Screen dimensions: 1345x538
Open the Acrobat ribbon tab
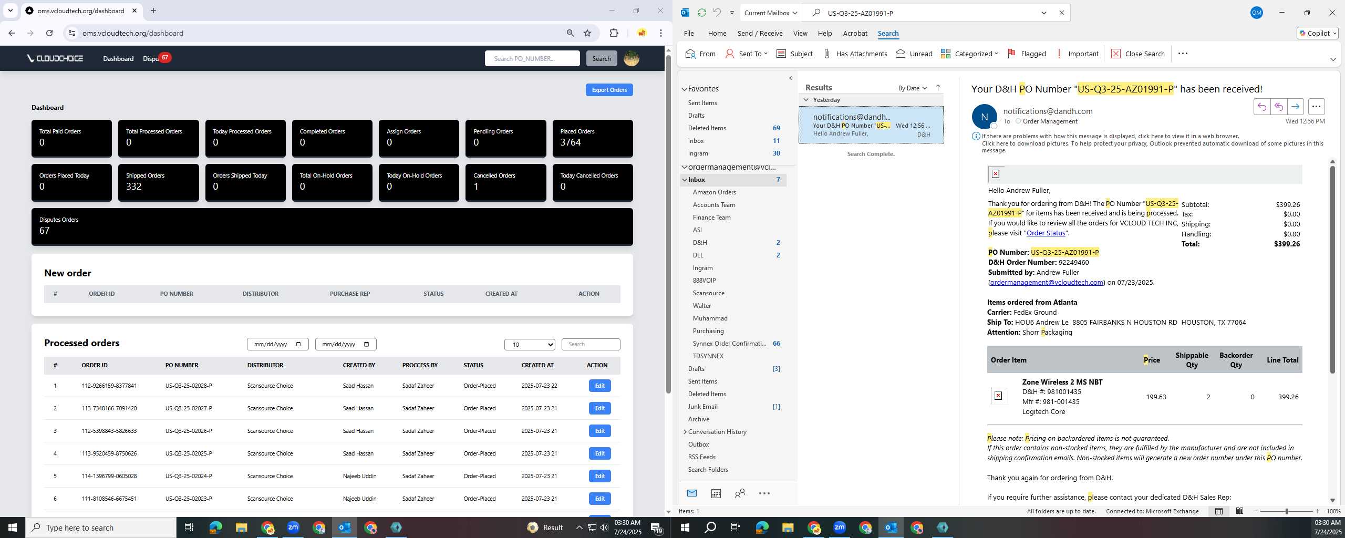(x=855, y=33)
